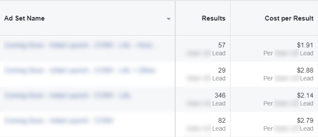Select the 82 results value
Screen dimensions: 318x137
click(x=222, y=120)
